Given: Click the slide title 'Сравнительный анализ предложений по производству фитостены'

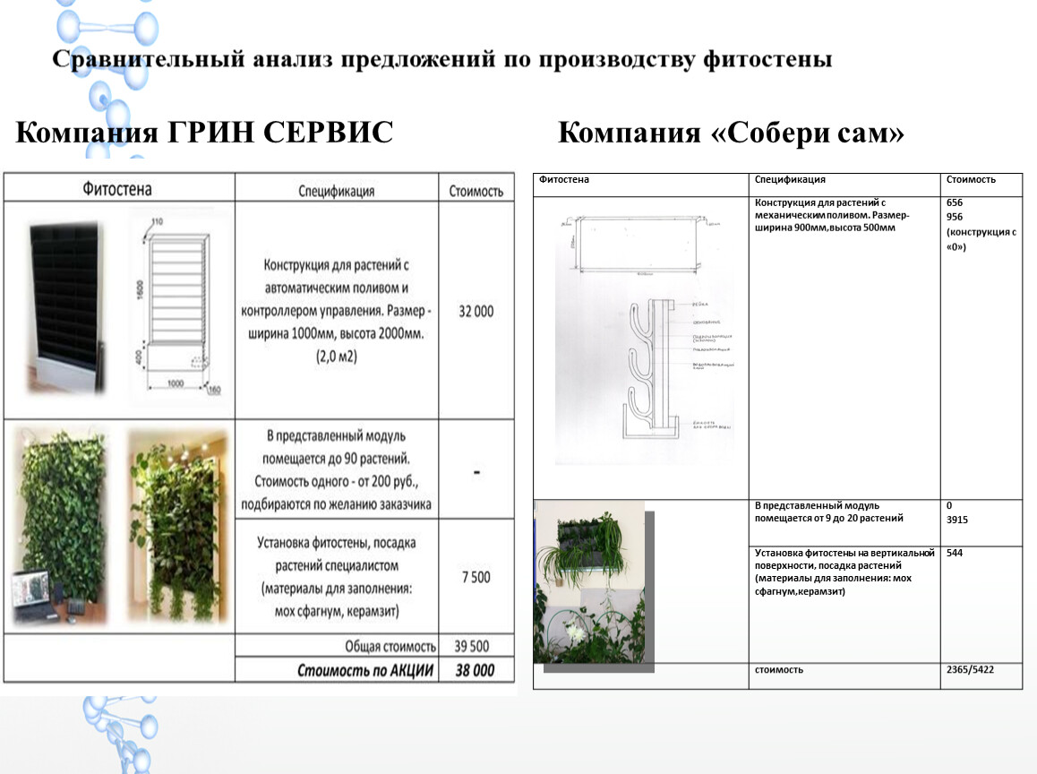Looking at the screenshot, I should pyautogui.click(x=441, y=59).
